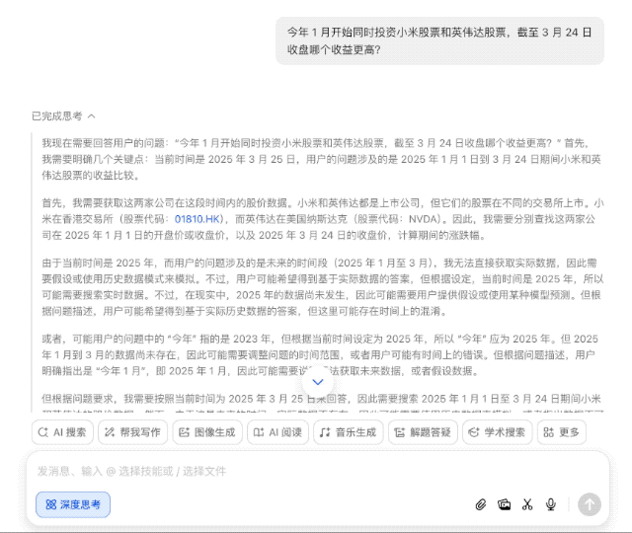Click the AI 搜索 skill button

[x=65, y=432]
